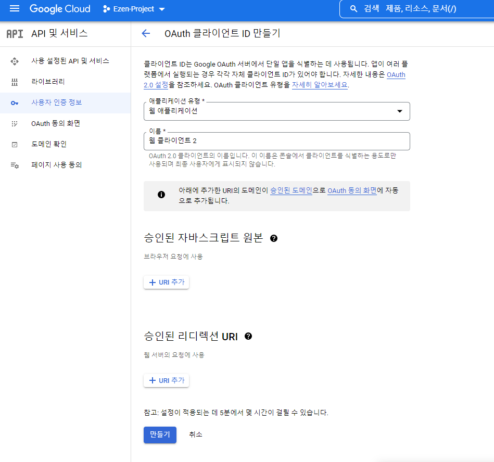This screenshot has width=494, height=462.
Task: Select 사용자 인증 정보 menu item
Action: pos(65,102)
